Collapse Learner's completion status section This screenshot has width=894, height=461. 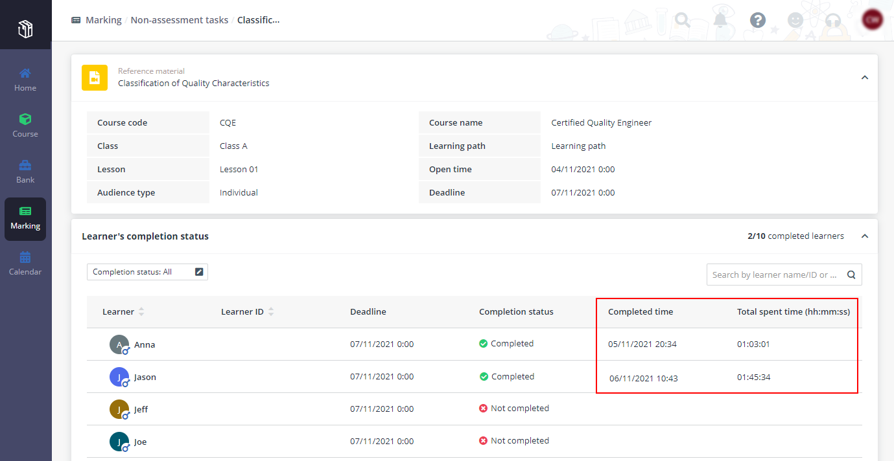click(x=864, y=236)
